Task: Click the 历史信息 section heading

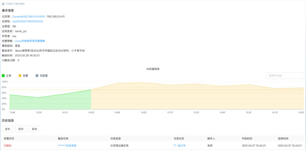Action: [x=8, y=121]
